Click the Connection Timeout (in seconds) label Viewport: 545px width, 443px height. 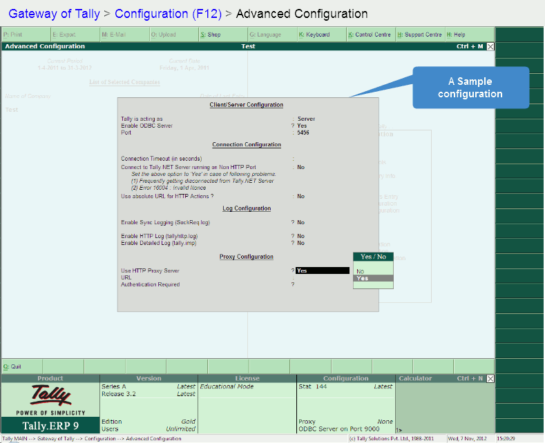tap(161, 159)
